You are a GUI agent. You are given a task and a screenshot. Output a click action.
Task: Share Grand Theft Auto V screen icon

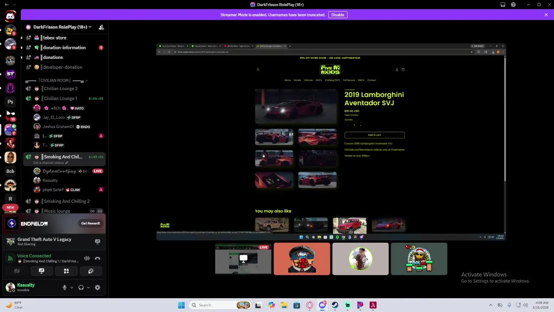[97, 241]
